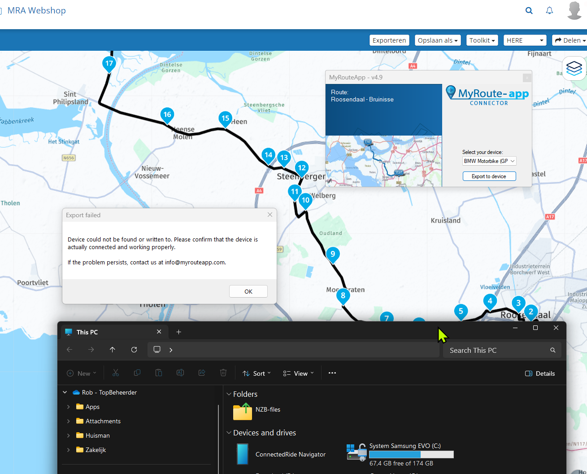Open the Delen share dropdown
The image size is (587, 474).
click(570, 40)
